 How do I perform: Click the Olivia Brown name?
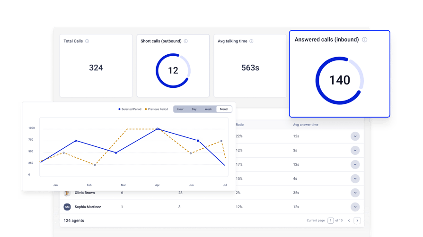pyautogui.click(x=85, y=193)
